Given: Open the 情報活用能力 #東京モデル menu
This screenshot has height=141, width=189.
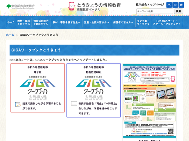Looking at the screenshot, I should coord(41,22).
